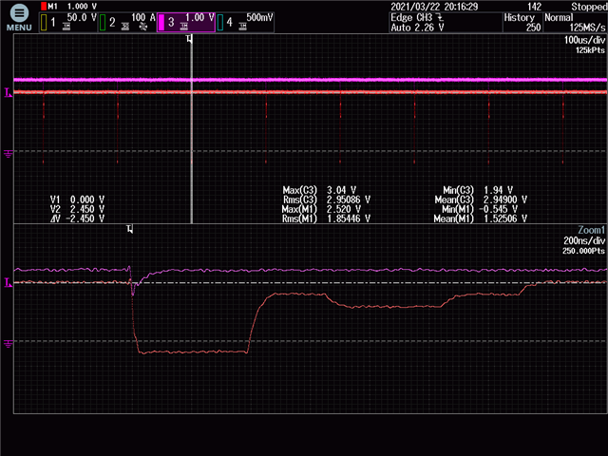Click the Max(M1) 2.520 V measurement
608x456 pixels.
(321, 209)
